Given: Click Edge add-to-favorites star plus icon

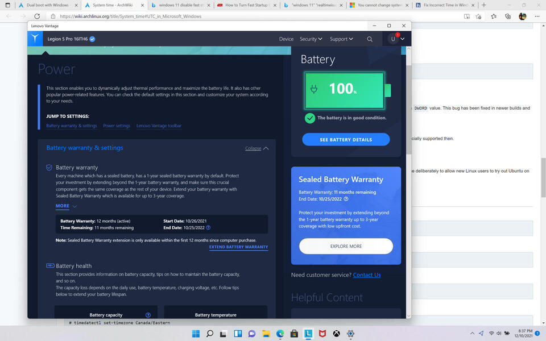Looking at the screenshot, I should click(x=479, y=16).
